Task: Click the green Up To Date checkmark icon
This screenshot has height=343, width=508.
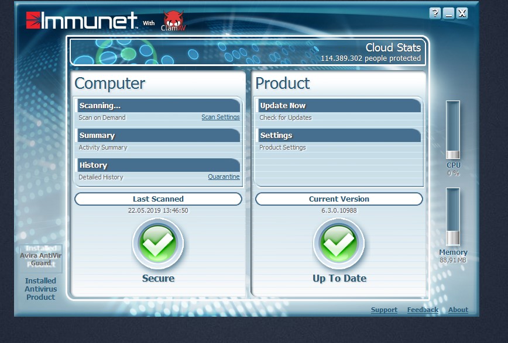Action: (x=338, y=243)
